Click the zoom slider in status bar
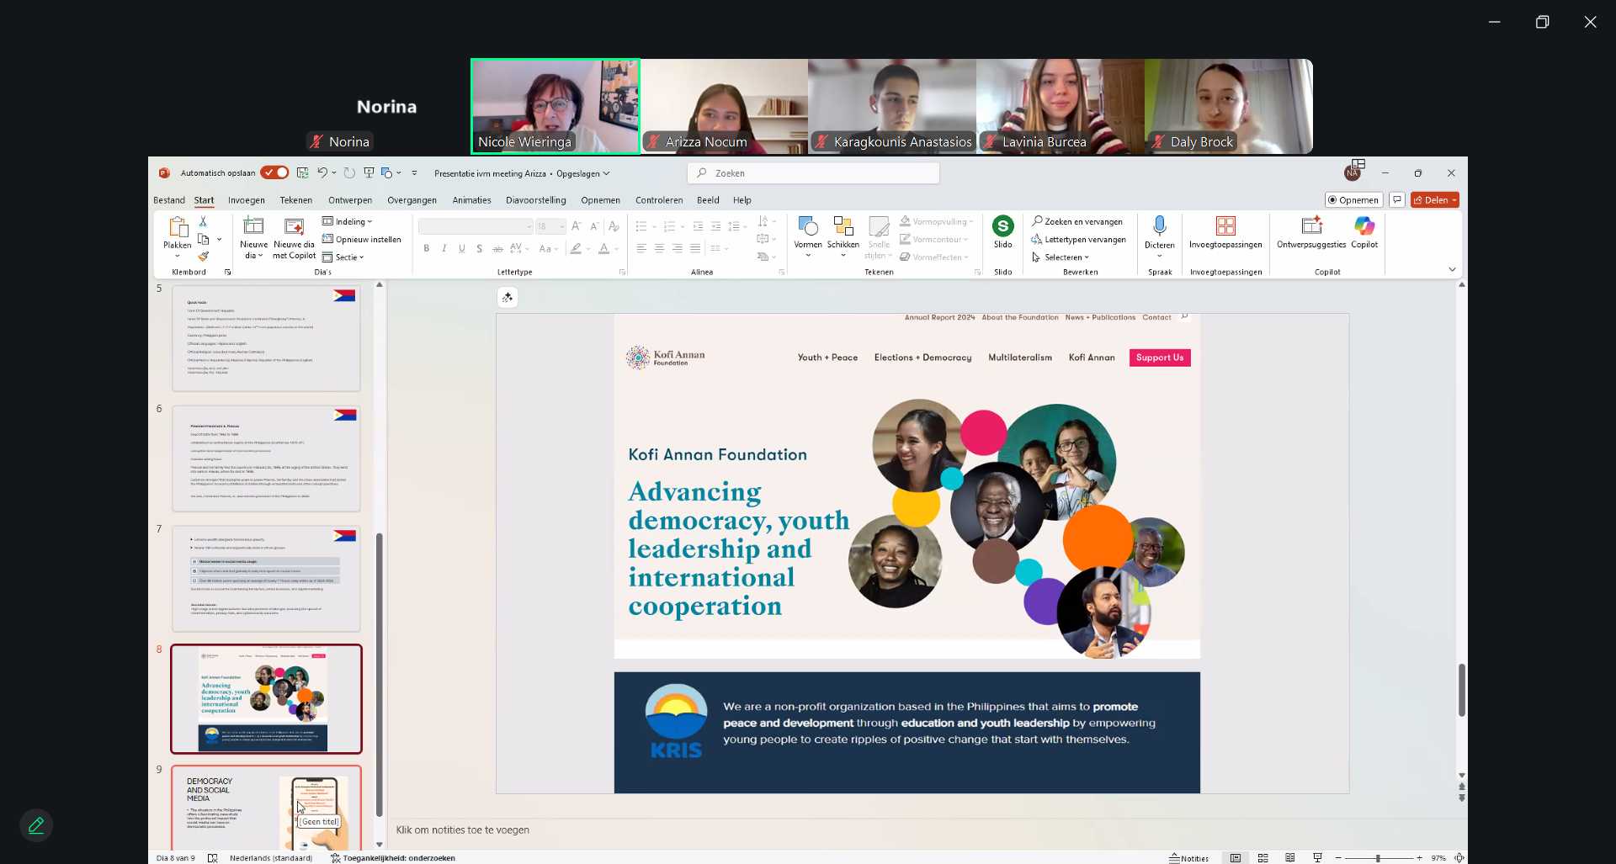 (1378, 858)
